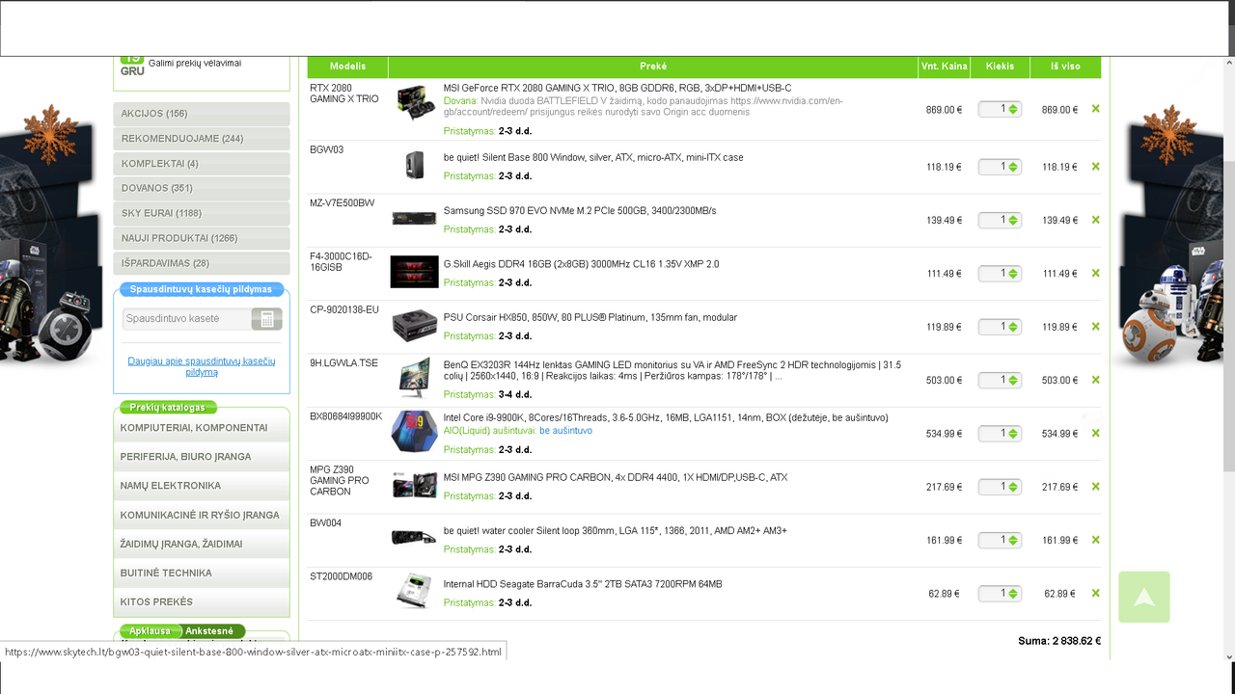Remove be quiet! Silent Base 800 from cart
The width and height of the screenshot is (1235, 694).
coord(1095,167)
